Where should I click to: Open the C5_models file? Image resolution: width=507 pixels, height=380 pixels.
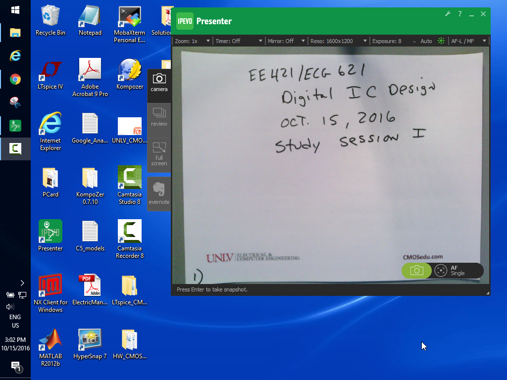(x=90, y=236)
